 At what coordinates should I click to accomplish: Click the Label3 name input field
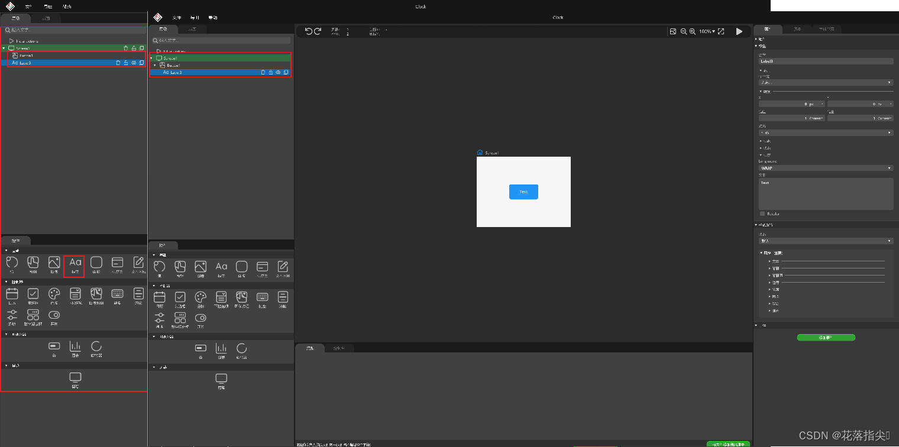(x=826, y=61)
